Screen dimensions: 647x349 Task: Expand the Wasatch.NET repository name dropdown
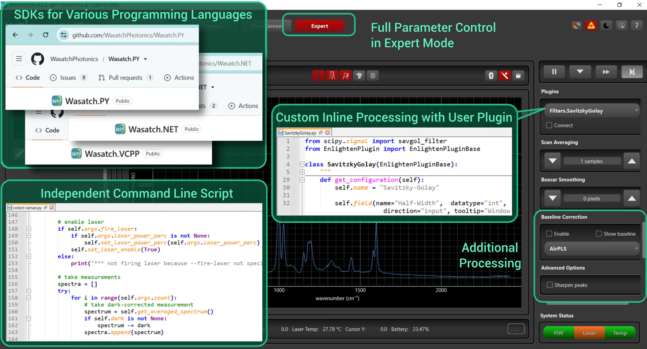[213, 87]
